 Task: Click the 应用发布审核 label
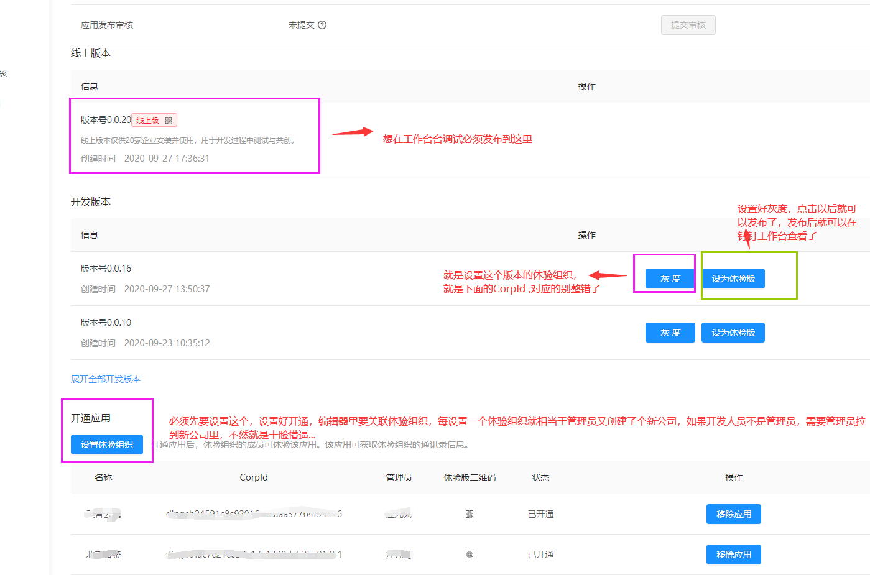click(107, 25)
